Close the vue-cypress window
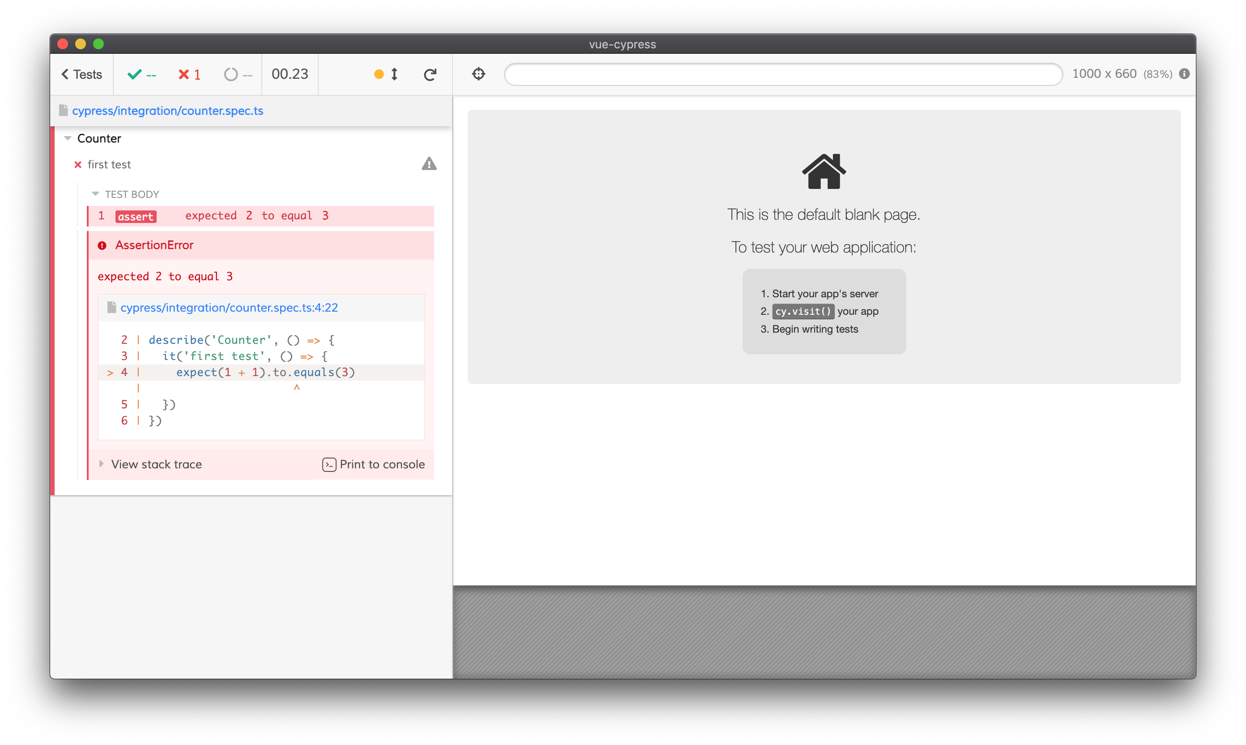Screen dimensions: 1246x745 pyautogui.click(x=63, y=44)
